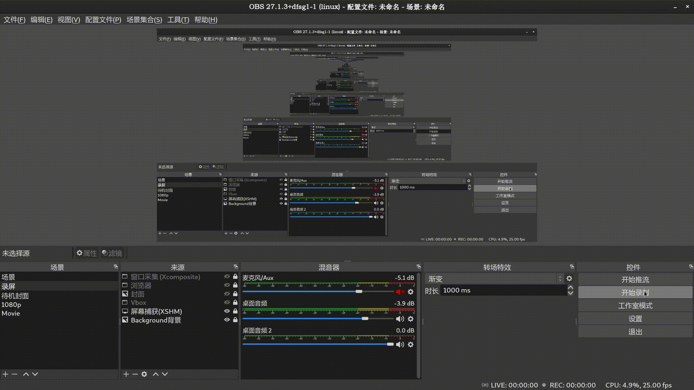Enable 工作室模式
The width and height of the screenshot is (694, 390).
(635, 305)
